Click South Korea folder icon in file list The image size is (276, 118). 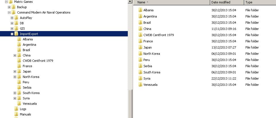[140, 72]
